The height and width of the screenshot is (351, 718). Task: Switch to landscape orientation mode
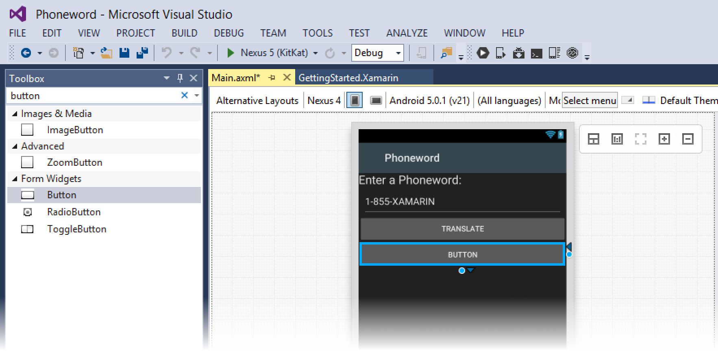376,100
